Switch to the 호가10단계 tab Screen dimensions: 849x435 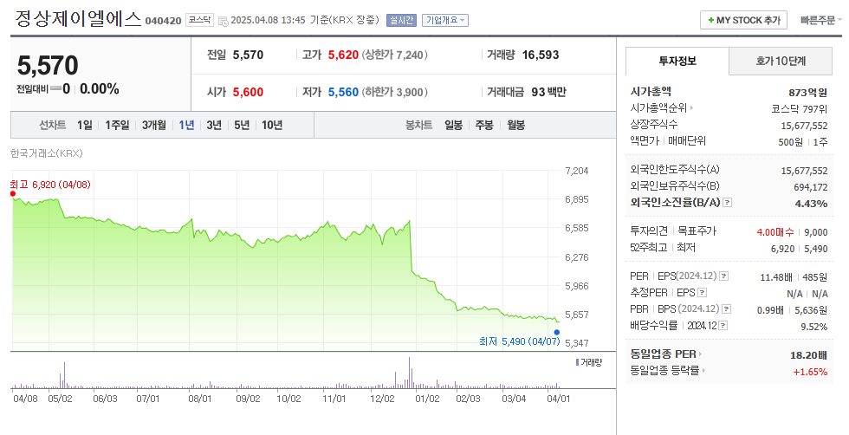coord(781,62)
